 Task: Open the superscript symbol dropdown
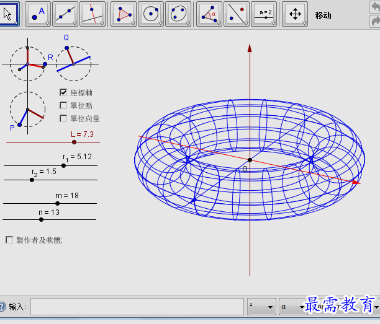click(x=261, y=307)
